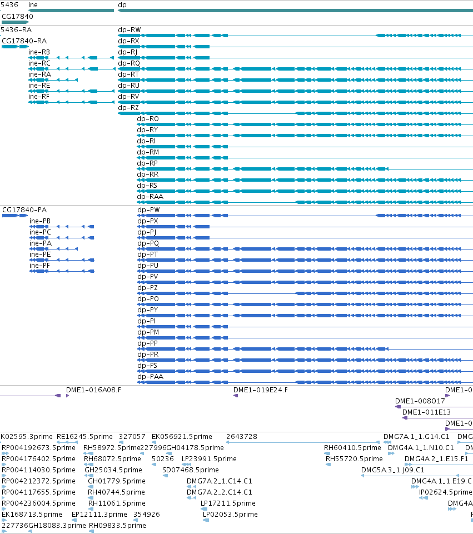Click EST LP23991.5prime

(209, 459)
